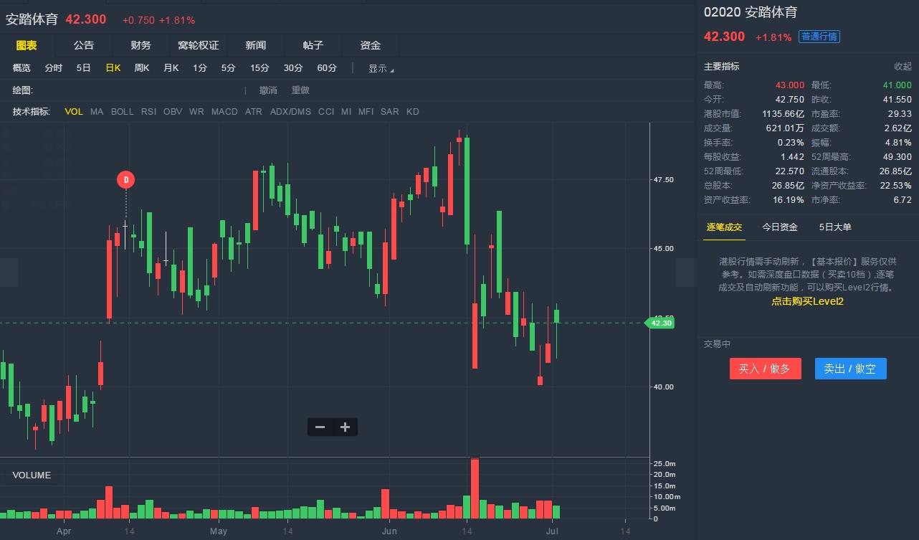919x540 pixels.
Task: Click the red D dividend marker
Action: pyautogui.click(x=126, y=179)
